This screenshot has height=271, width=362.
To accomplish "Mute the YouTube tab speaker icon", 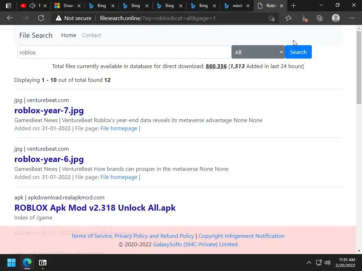I will pos(32,6).
